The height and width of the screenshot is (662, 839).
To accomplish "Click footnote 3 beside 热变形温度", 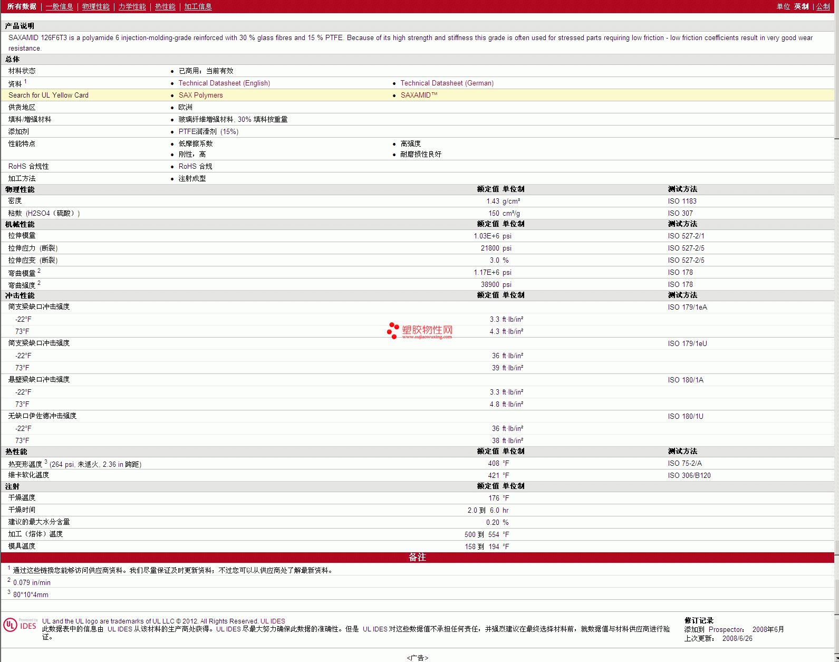I will [x=46, y=462].
